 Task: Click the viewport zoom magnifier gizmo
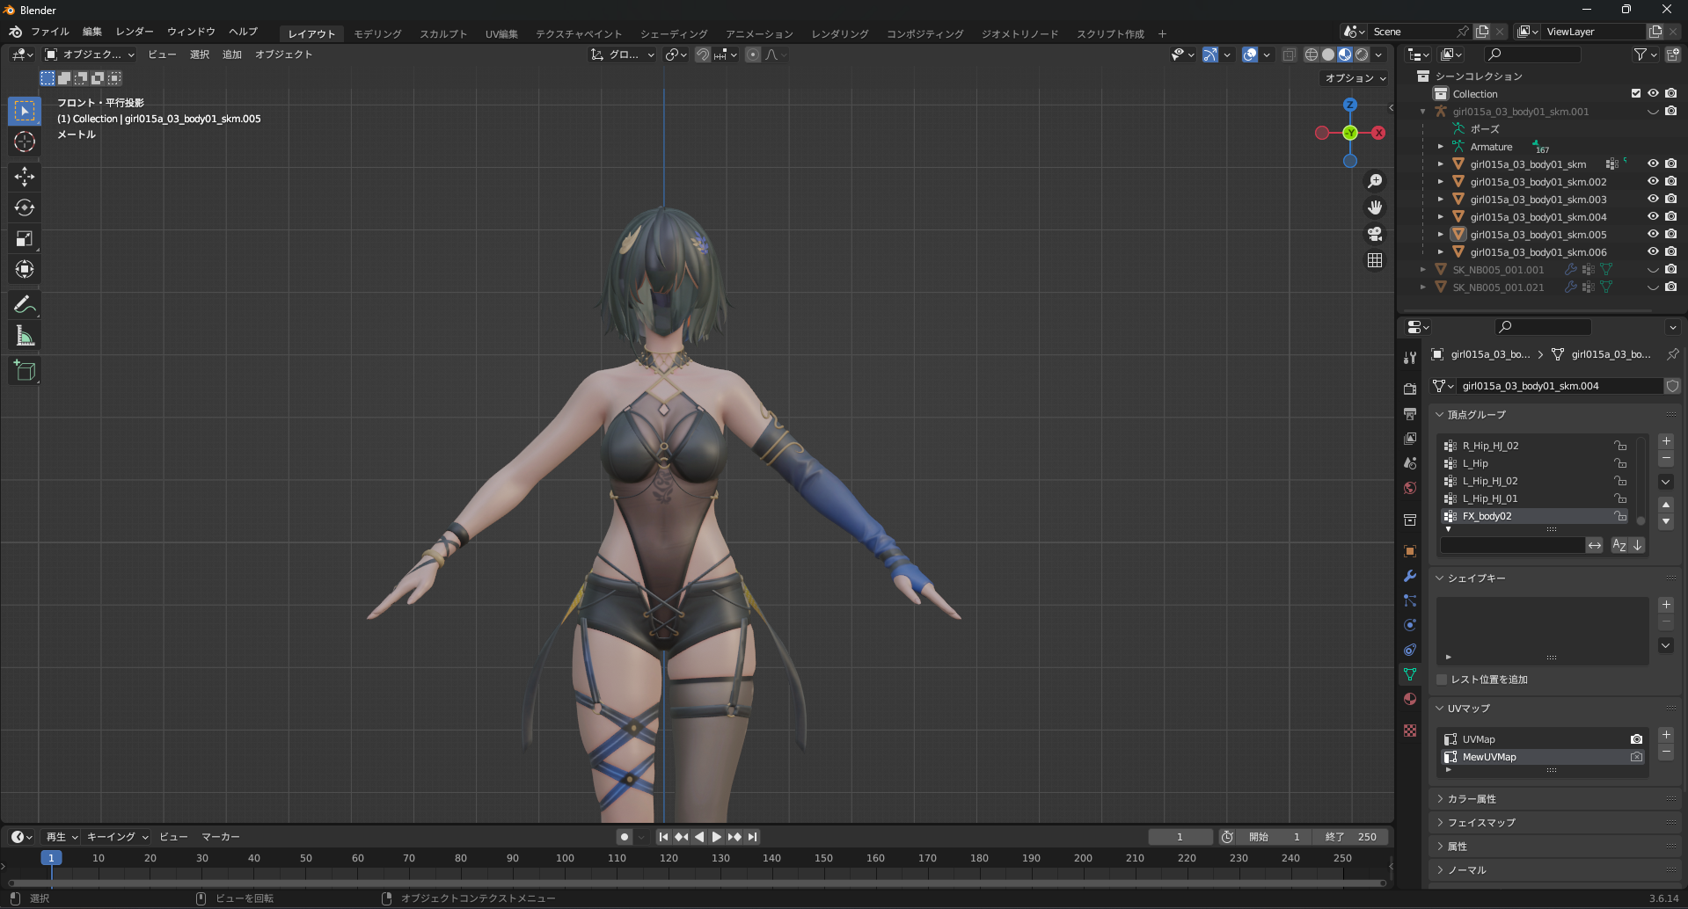(1375, 181)
